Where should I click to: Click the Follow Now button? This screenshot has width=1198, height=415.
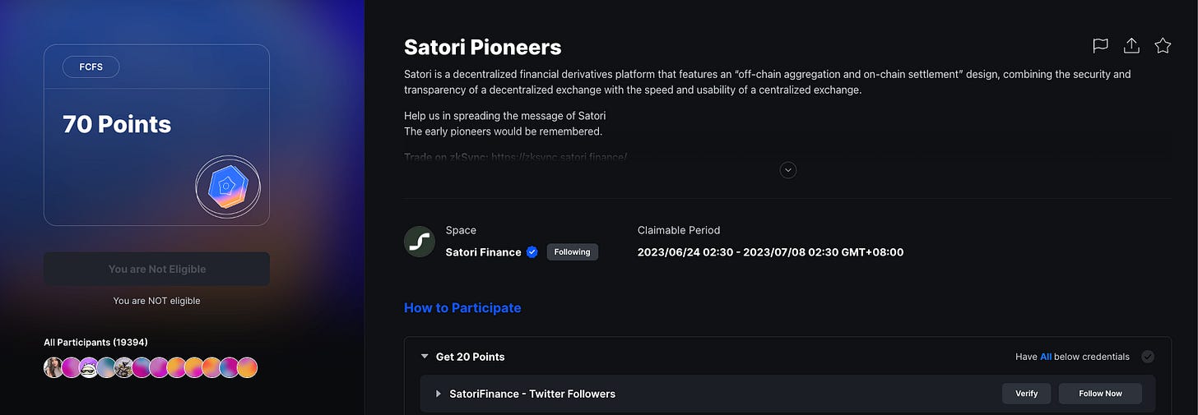1100,394
